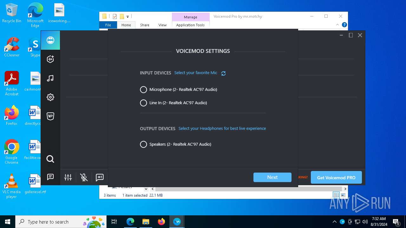406x228 pixels.
Task: Open Quick Access Toolbar customize dropdown arrow
Action: [x=128, y=16]
